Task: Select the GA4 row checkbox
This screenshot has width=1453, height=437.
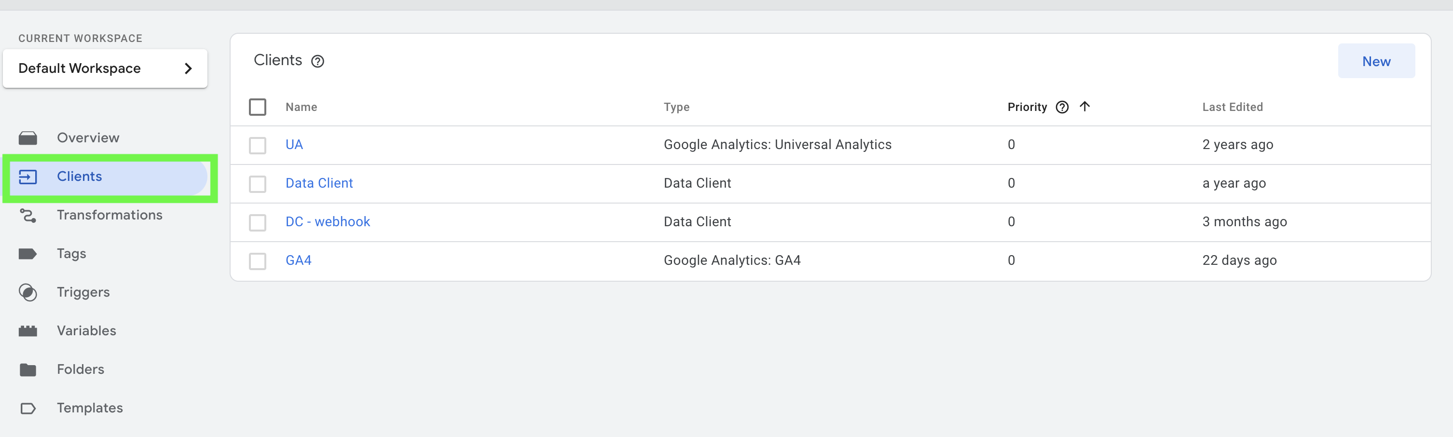Action: coord(258,261)
